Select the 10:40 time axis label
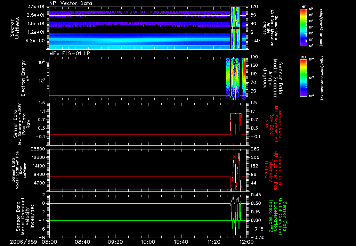This screenshot has height=246, width=356. tap(181, 242)
